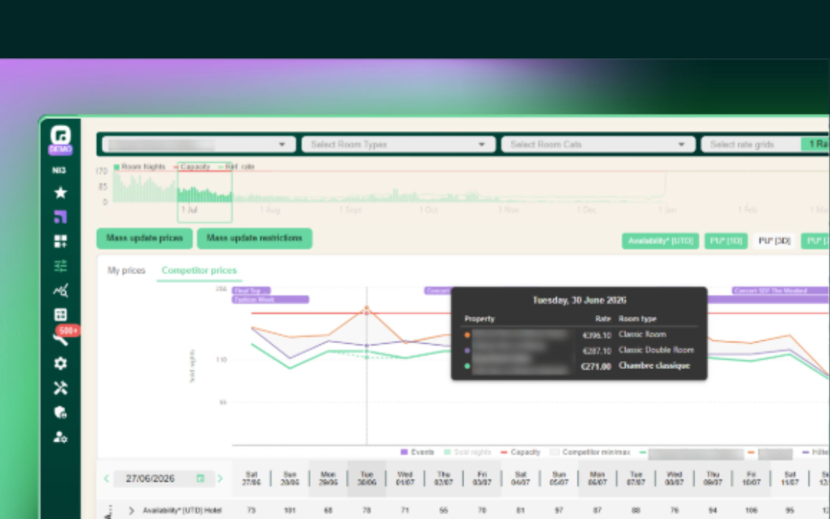Click the Fashion Week event tag
830x519 pixels.
(x=270, y=300)
